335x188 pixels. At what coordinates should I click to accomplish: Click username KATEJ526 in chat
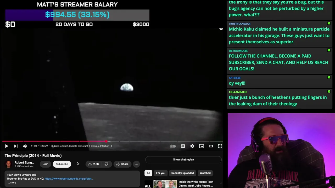[234, 78]
